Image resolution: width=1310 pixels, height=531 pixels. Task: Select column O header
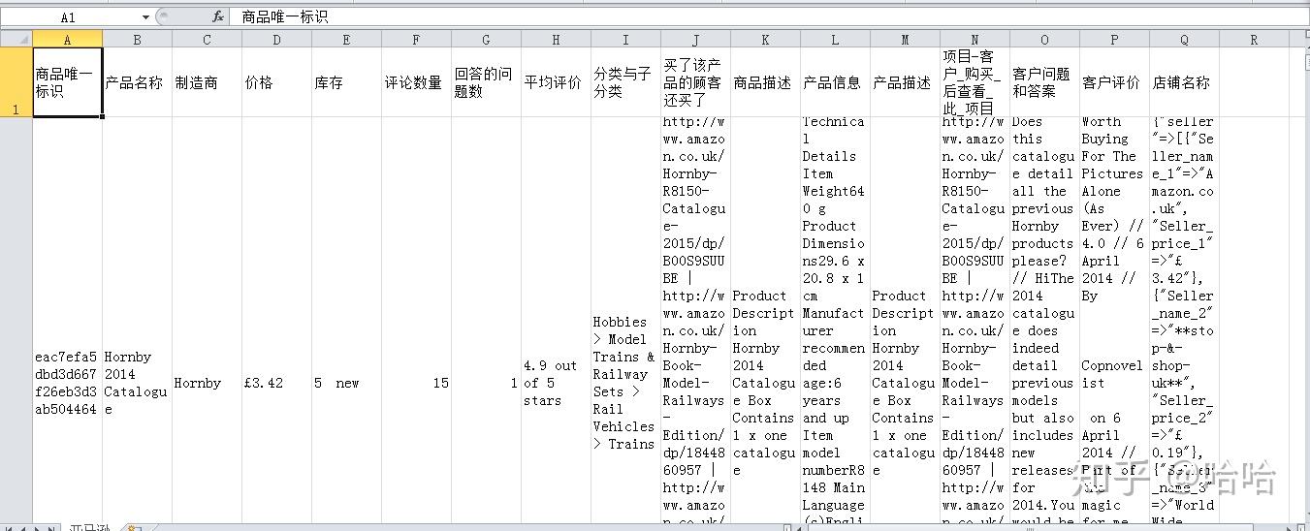click(x=1044, y=39)
